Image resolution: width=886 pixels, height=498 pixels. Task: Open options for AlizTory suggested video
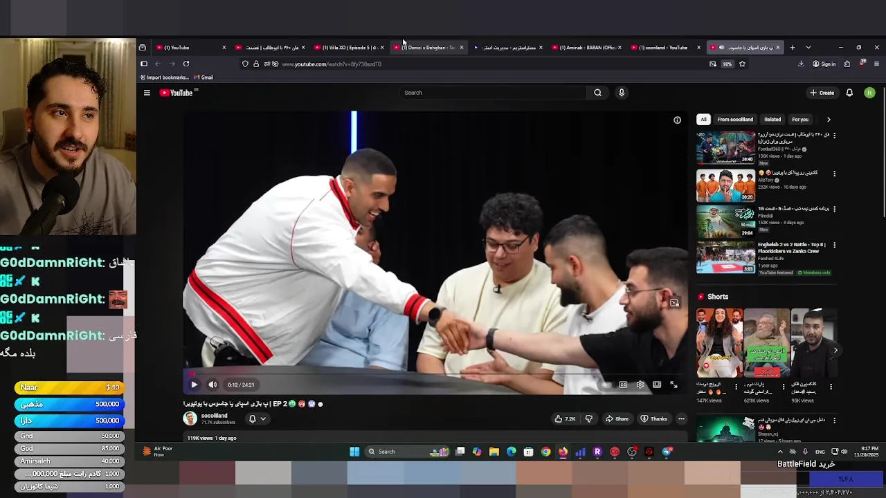point(834,174)
